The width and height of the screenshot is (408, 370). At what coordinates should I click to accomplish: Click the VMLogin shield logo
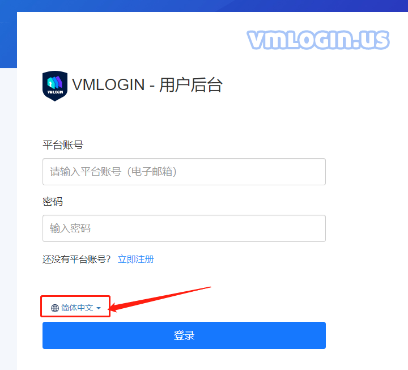pyautogui.click(x=55, y=86)
